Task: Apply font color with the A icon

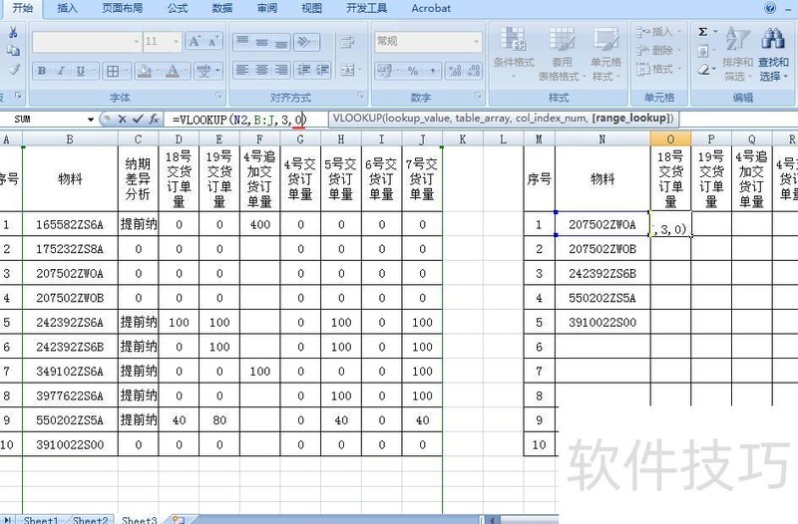Action: pos(173,71)
